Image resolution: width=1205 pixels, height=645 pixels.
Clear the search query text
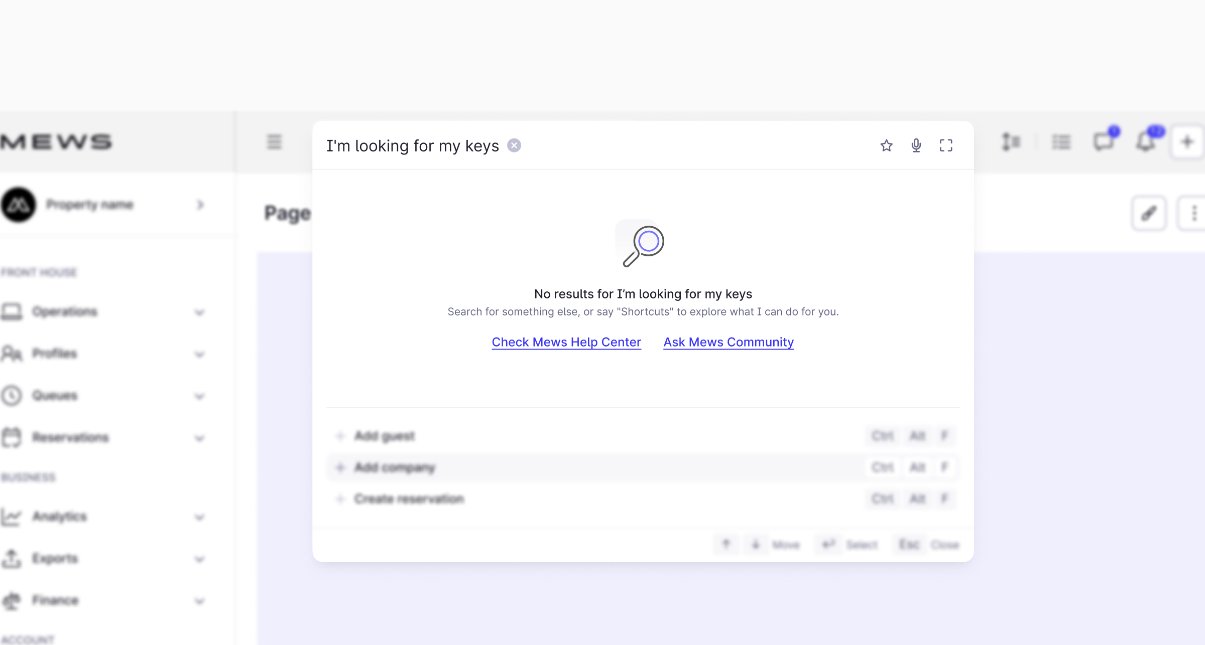tap(514, 145)
